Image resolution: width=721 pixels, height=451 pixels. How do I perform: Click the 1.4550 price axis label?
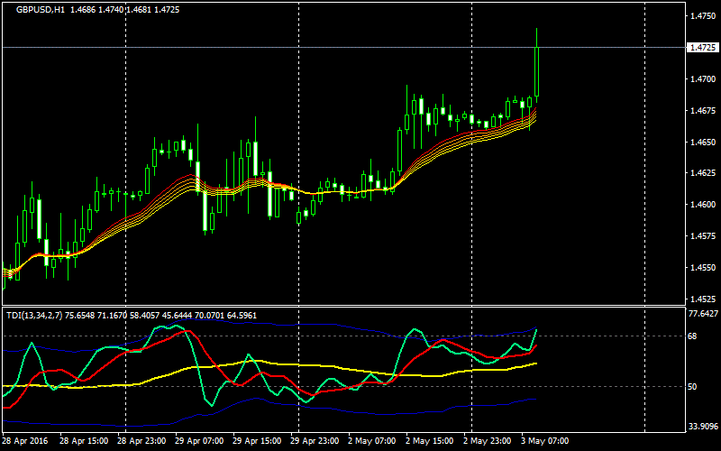(x=703, y=267)
